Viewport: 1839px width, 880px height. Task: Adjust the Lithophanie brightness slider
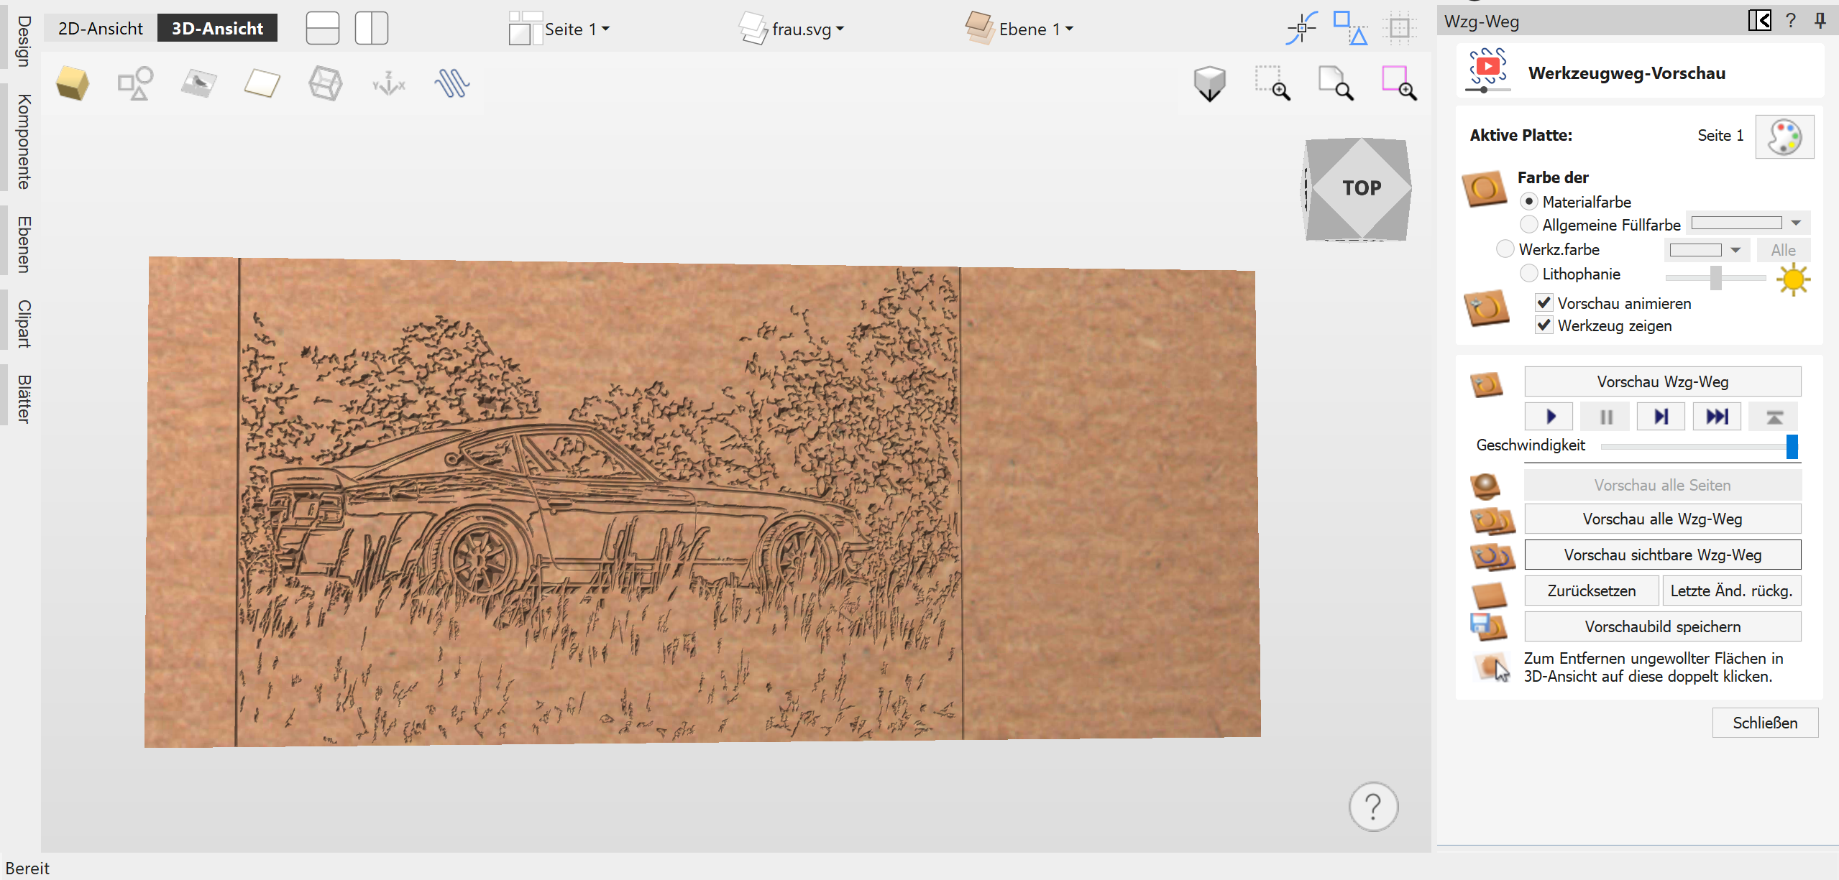[1715, 277]
